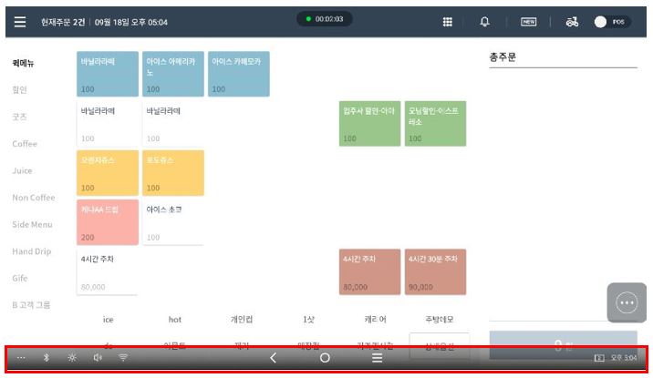
Task: Tap the Android home circle button
Action: pos(325,358)
